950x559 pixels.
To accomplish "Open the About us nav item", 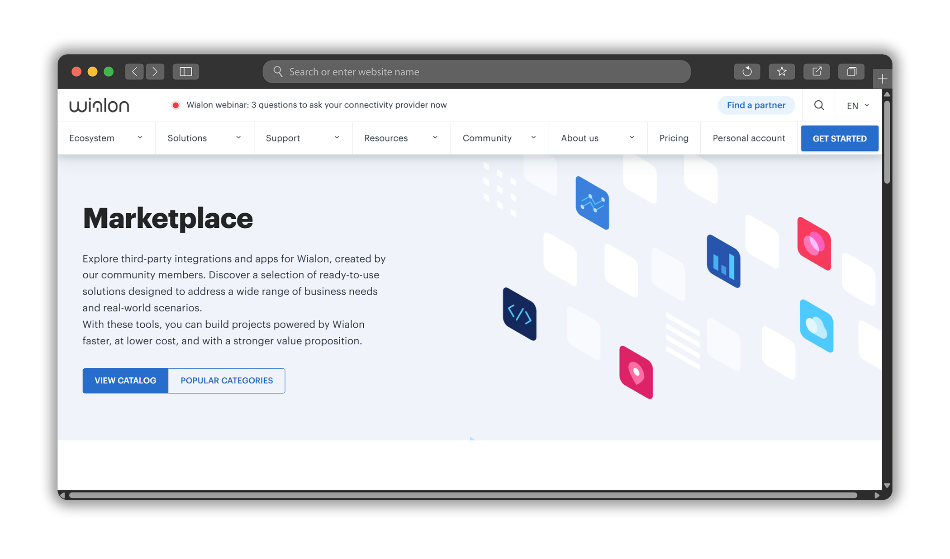I will pos(580,138).
